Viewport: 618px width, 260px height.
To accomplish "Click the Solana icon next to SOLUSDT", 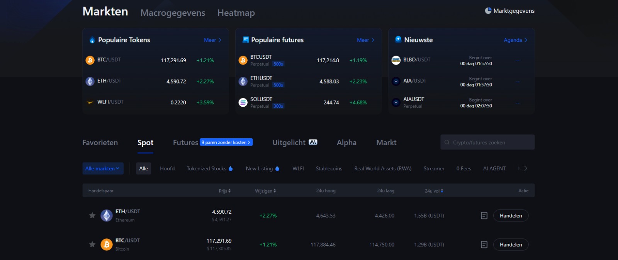I will coord(243,102).
